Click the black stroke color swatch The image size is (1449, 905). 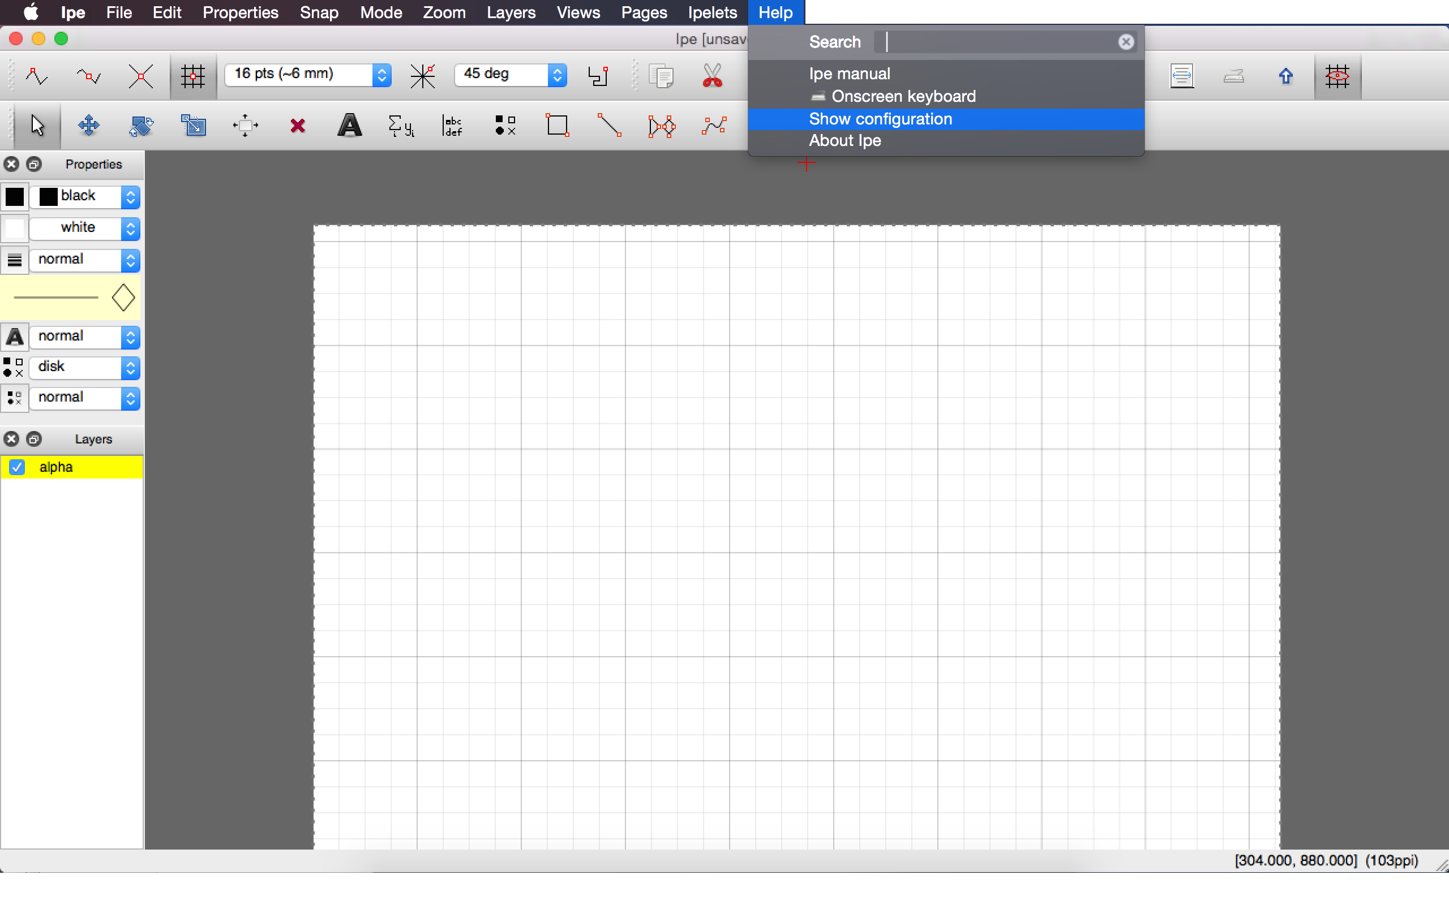[14, 196]
